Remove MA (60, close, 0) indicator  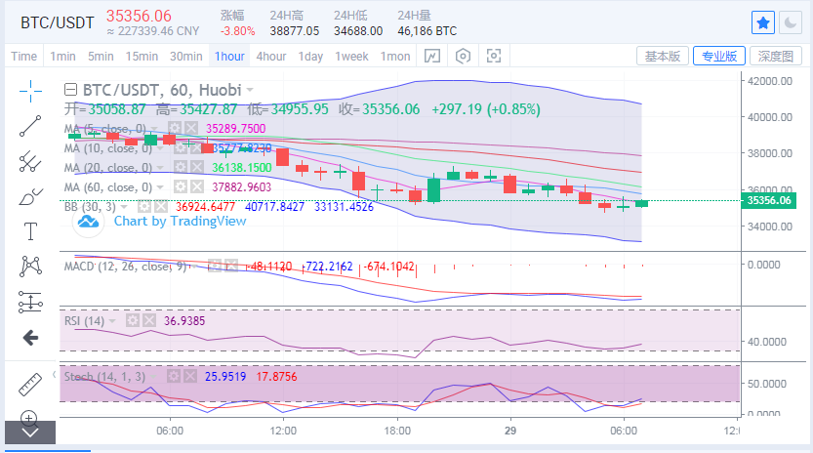(x=196, y=186)
